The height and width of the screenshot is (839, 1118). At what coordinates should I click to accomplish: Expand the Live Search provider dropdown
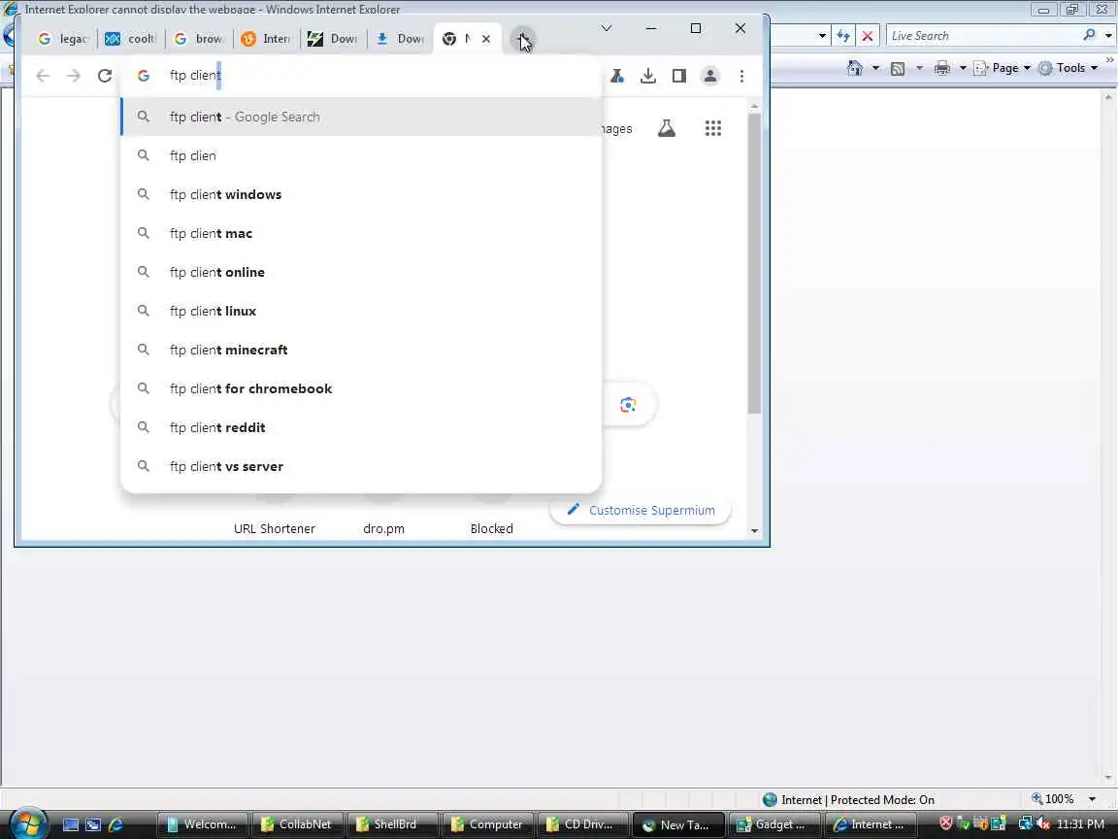[1108, 35]
